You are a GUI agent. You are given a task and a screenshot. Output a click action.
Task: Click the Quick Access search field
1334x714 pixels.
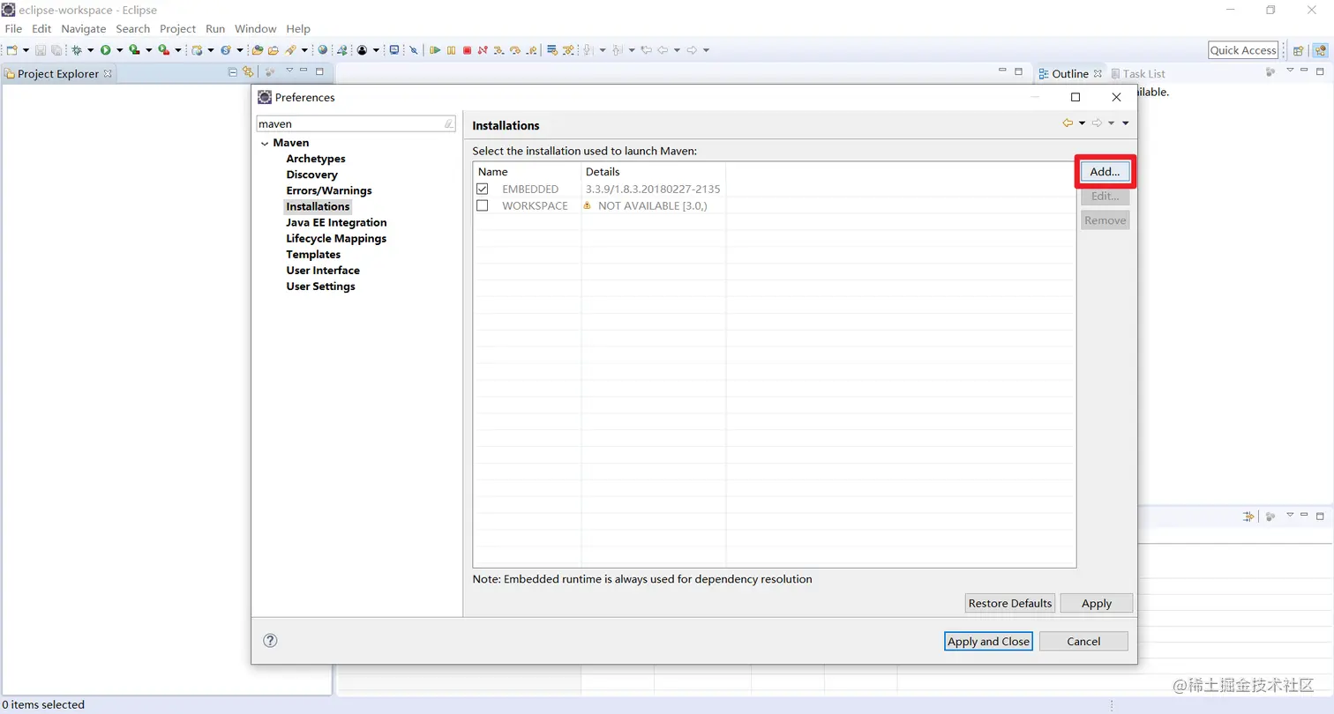pyautogui.click(x=1243, y=50)
